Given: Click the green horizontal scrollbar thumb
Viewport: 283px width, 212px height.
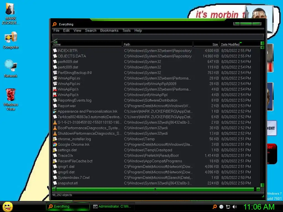Looking at the screenshot, I should pos(155,189).
